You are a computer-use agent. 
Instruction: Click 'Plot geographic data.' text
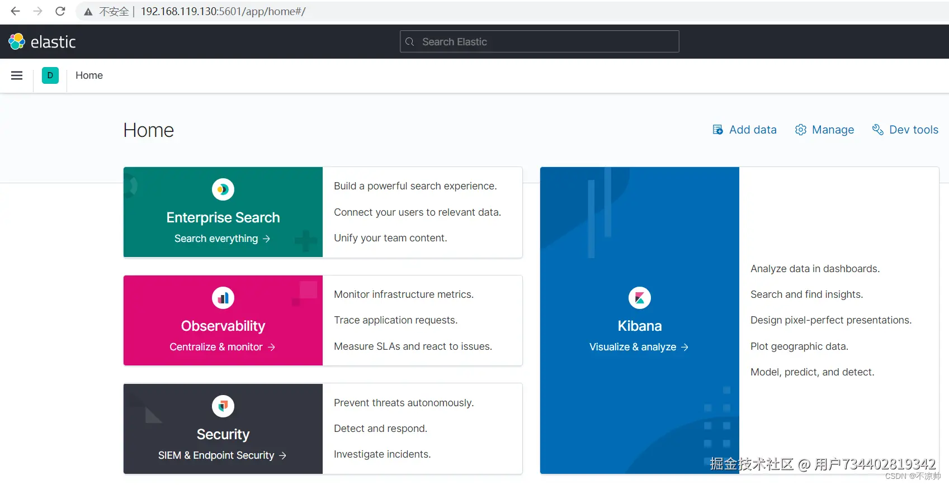[x=799, y=346]
